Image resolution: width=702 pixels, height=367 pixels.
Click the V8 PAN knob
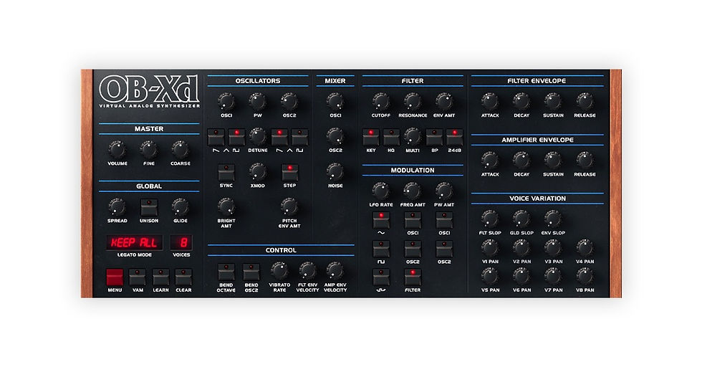pyautogui.click(x=585, y=277)
